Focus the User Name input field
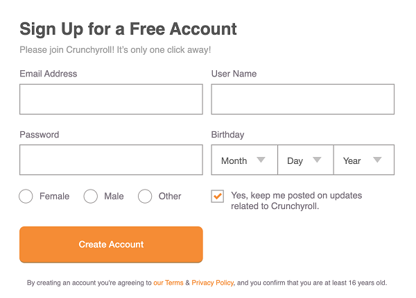Screen dimensions: 416x298 click(x=303, y=99)
